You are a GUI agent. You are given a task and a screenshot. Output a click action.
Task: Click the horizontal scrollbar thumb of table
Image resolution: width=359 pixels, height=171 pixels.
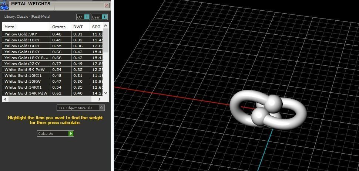(x=50, y=99)
